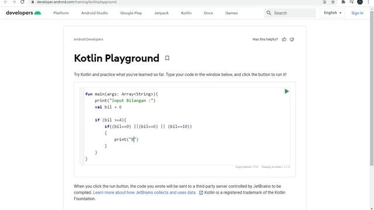
Task: Click the thumbs down icon
Action: coord(292,39)
